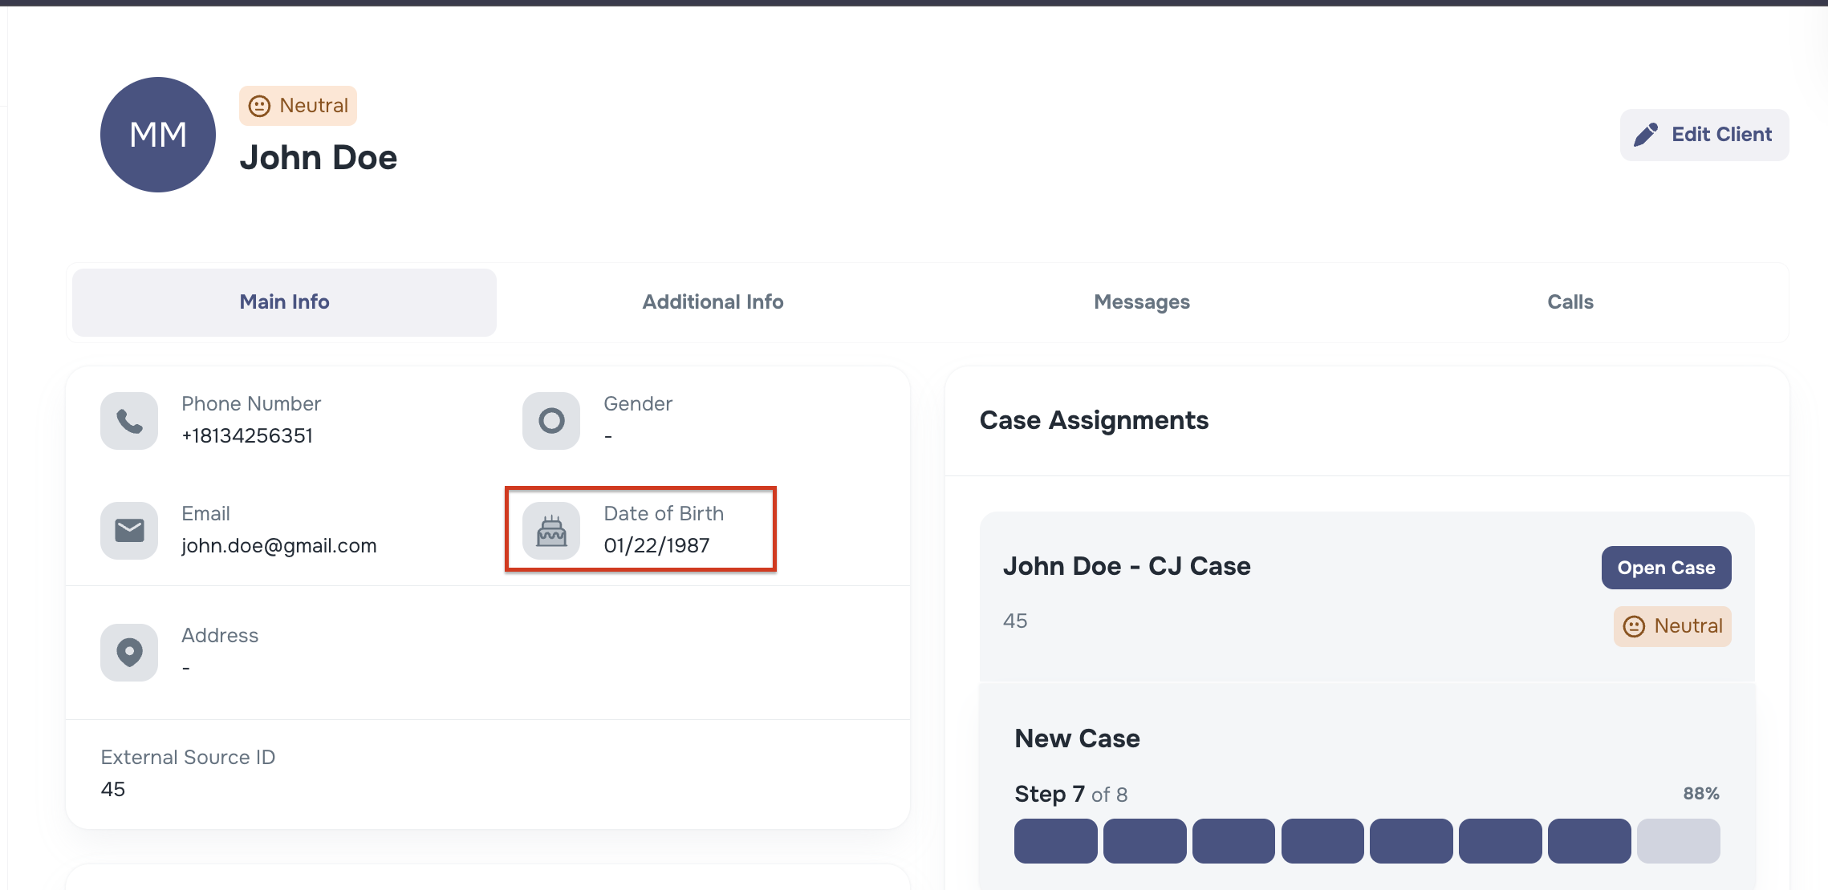Click the last unfilled progress step segment
Image resolution: width=1828 pixels, height=890 pixels.
tap(1678, 841)
